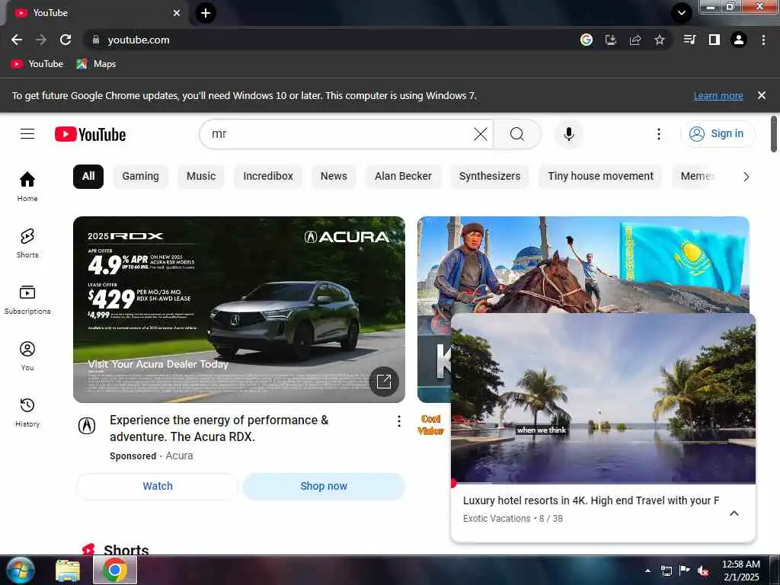The width and height of the screenshot is (780, 585).
Task: Select the Alan Becker filter chip
Action: (403, 177)
